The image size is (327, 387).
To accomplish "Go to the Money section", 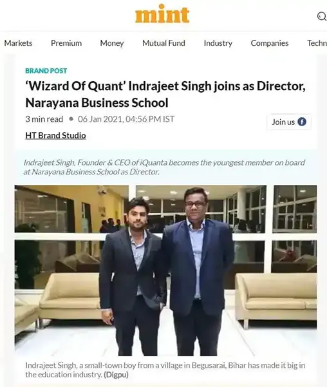I will click(112, 43).
